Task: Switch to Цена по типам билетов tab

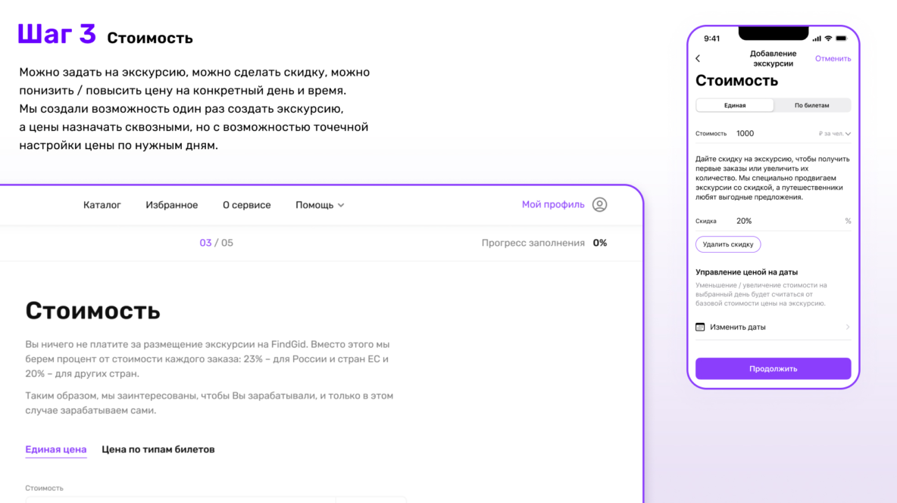Action: coord(158,449)
